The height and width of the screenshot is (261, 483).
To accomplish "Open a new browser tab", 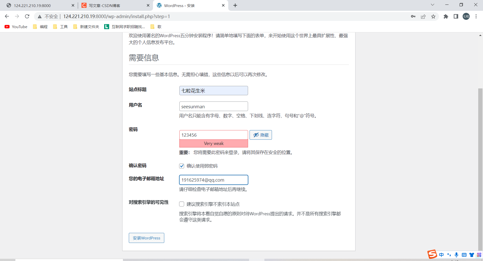I will coord(235,5).
